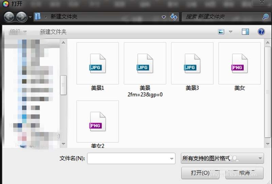Click the navigation pane scrollbar thumb

point(63,85)
